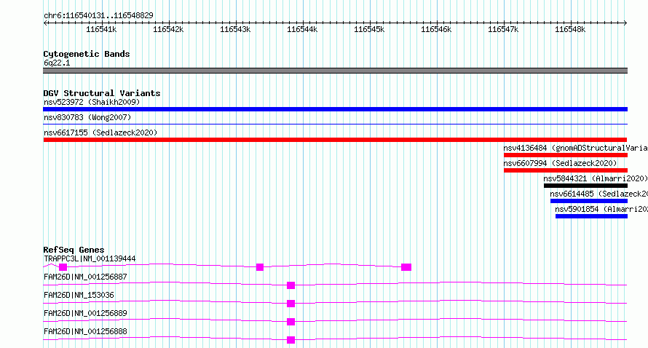Open the nsv5901854 Almarri label
This screenshot has width=648, height=348.
coord(601,209)
